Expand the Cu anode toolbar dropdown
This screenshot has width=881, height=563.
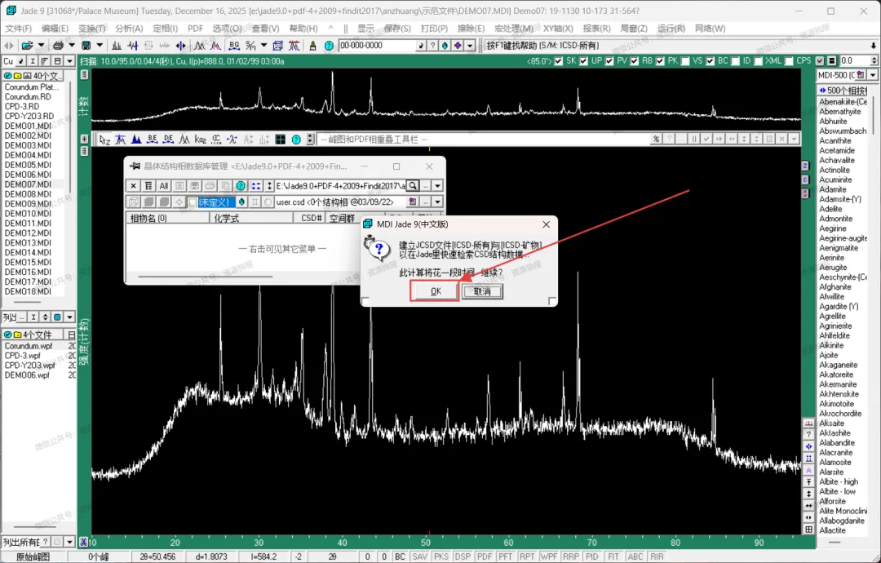[69, 60]
